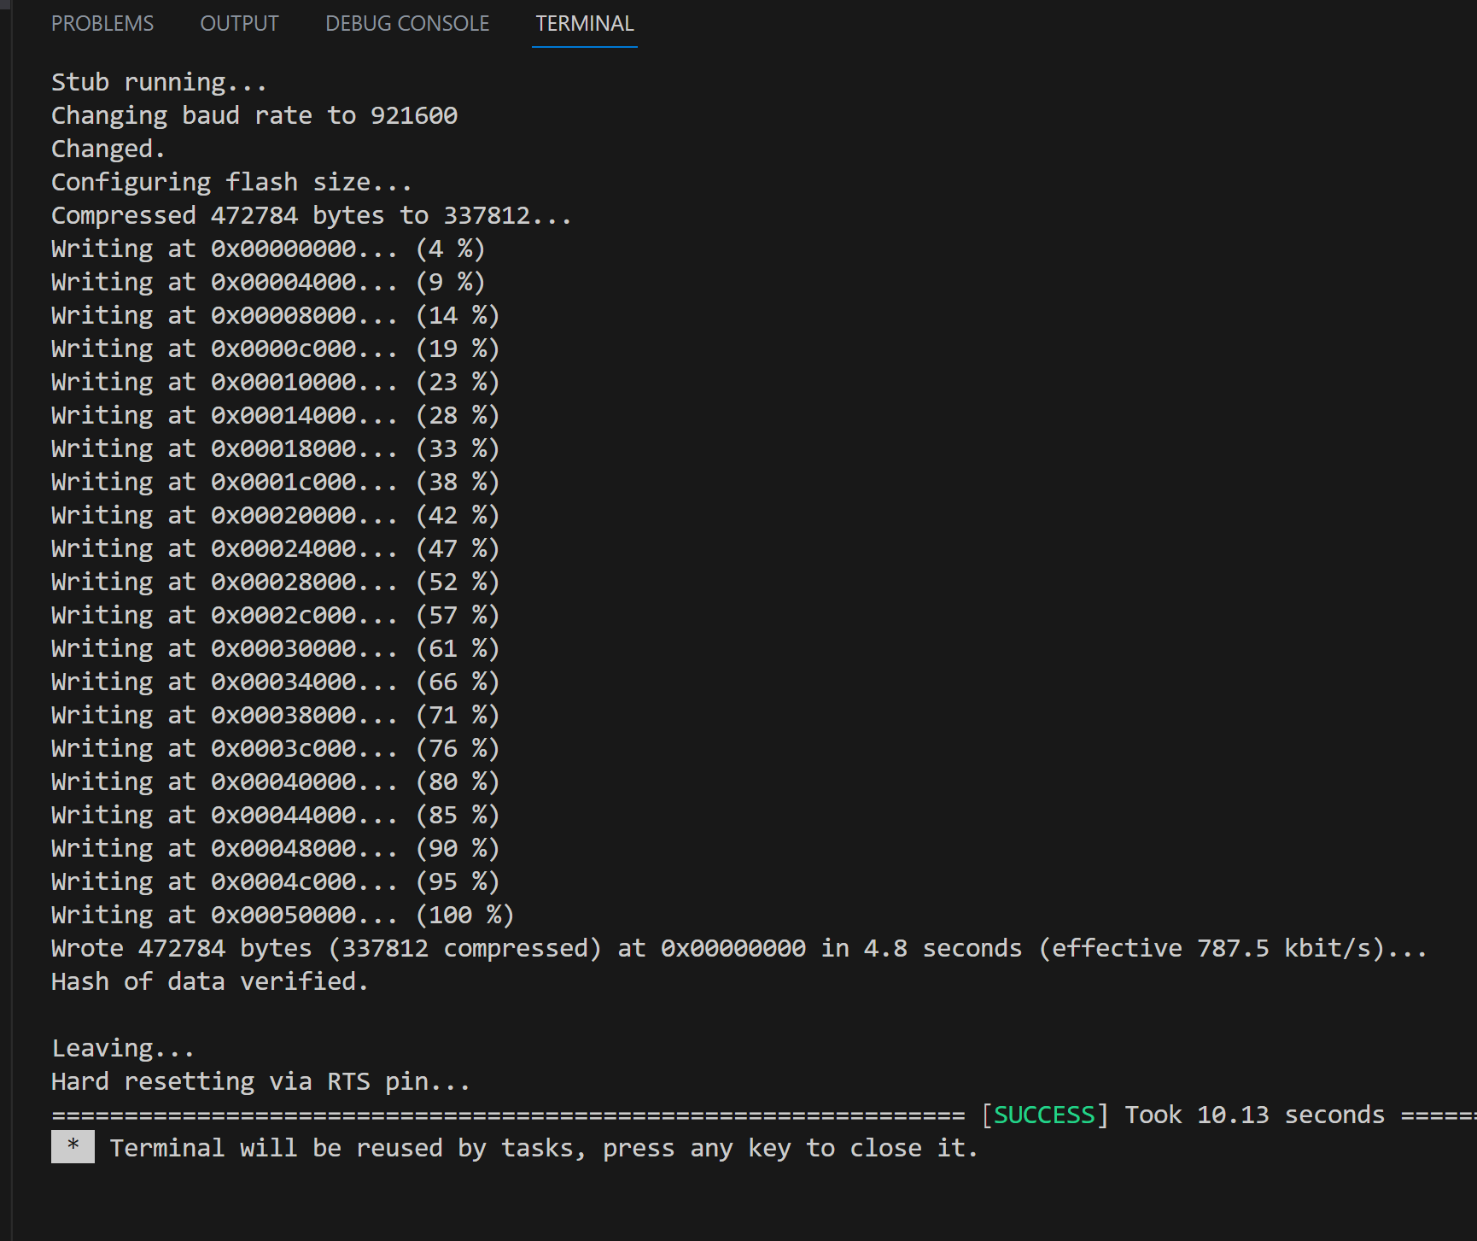Screen dimensions: 1477x1241
Task: Click the 'Hash of data verified' line
Action: (209, 981)
